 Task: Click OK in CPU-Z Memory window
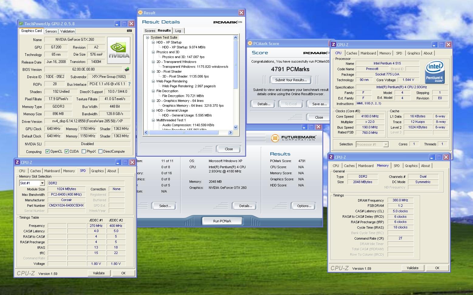pyautogui.click(x=437, y=268)
